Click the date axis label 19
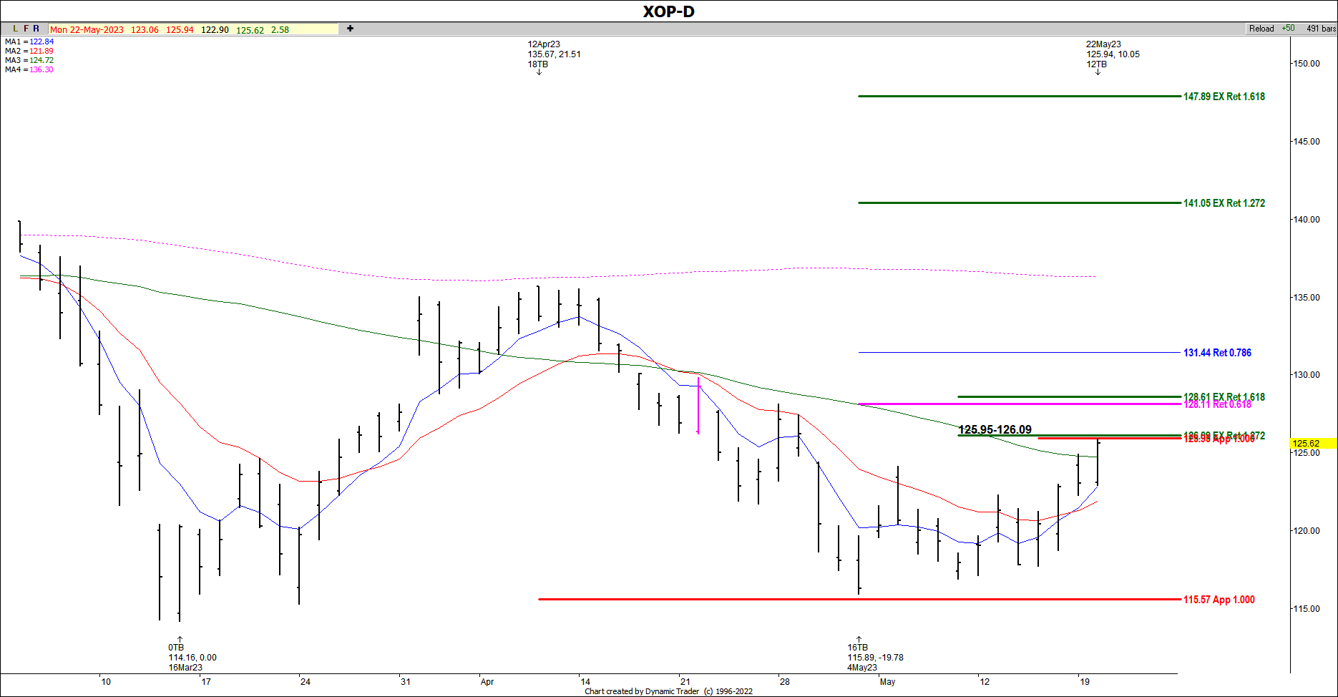The image size is (1338, 697). pos(1085,682)
